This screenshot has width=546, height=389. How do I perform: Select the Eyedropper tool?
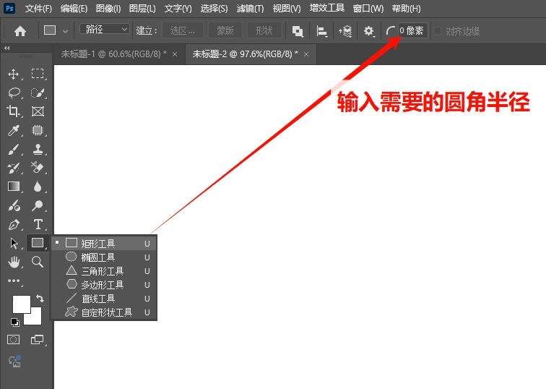(14, 130)
